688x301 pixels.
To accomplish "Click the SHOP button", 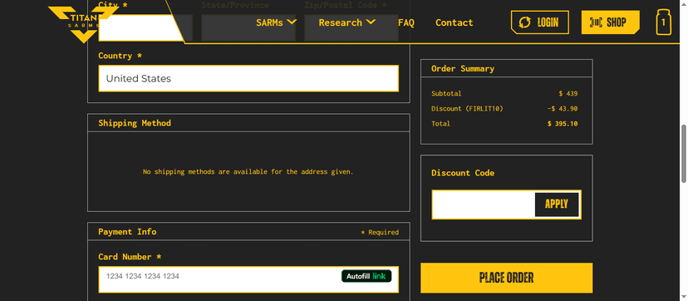I will (610, 22).
